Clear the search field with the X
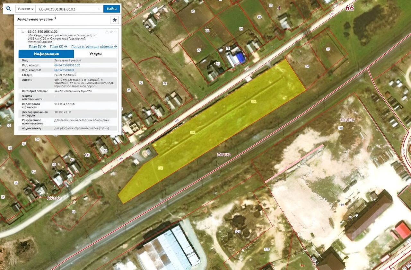The image size is (411, 270). [x=99, y=9]
